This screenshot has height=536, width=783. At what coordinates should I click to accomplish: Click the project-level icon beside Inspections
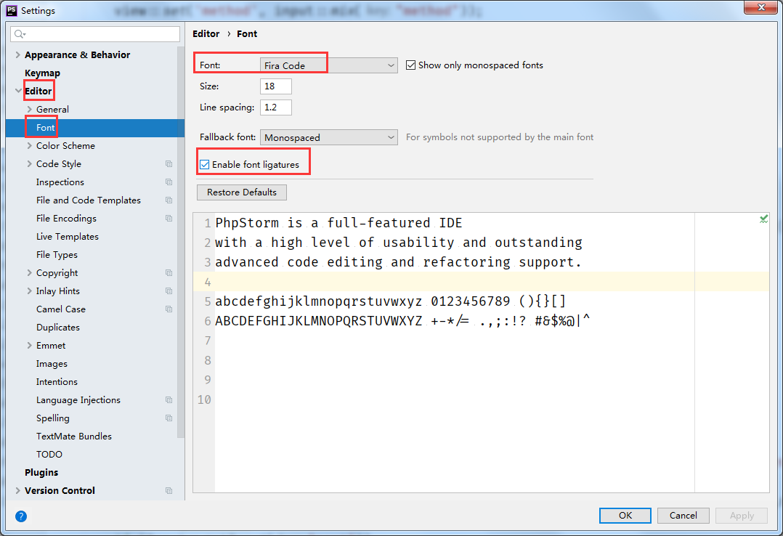pyautogui.click(x=169, y=182)
